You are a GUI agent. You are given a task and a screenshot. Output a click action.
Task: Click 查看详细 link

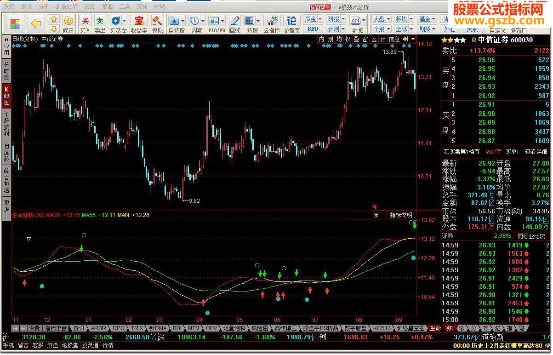coord(536,152)
